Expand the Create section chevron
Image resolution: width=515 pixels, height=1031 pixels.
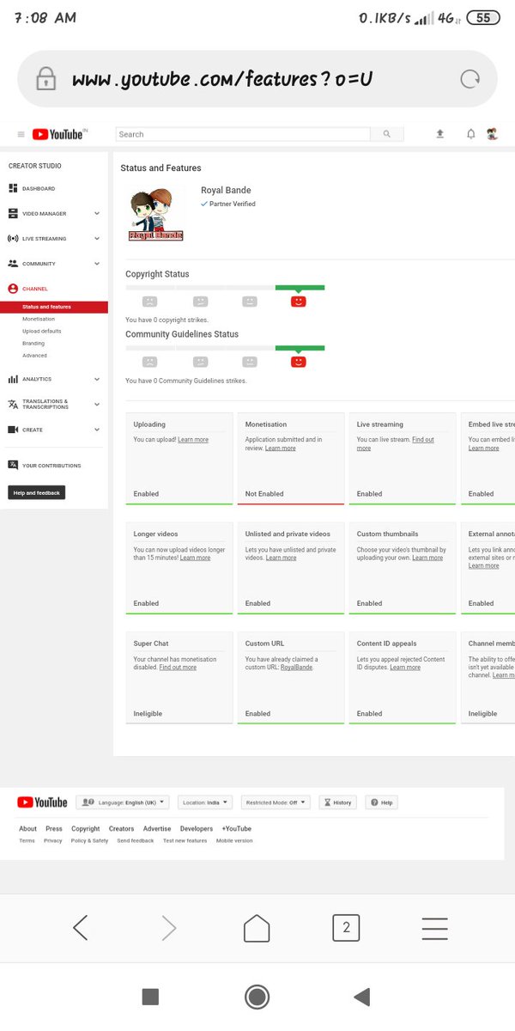tap(97, 430)
